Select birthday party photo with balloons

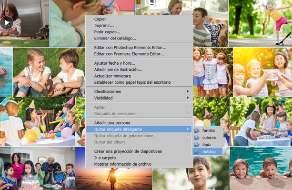coord(37,121)
